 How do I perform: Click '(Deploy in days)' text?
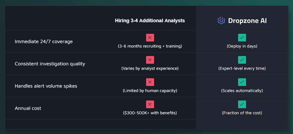[242, 46]
